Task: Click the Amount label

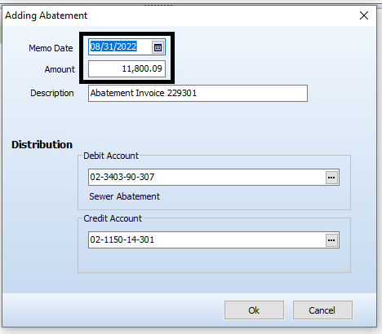Action: (x=60, y=69)
